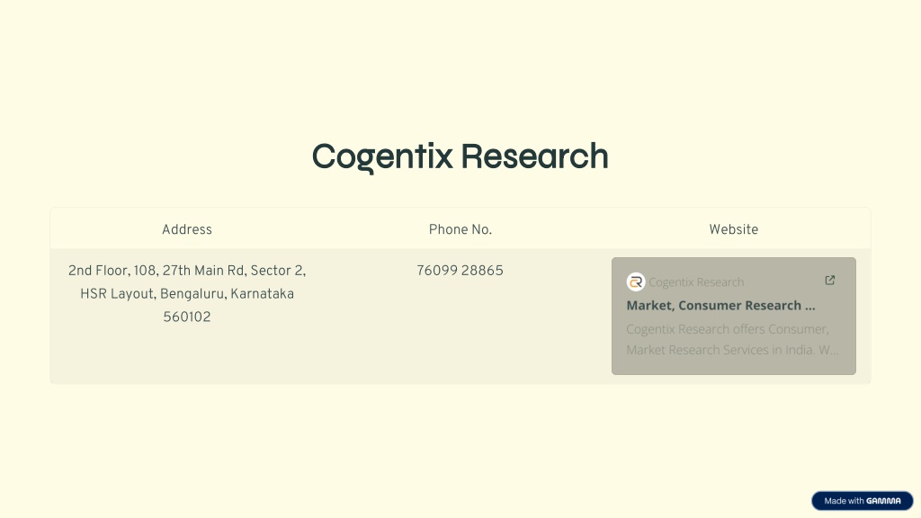
Task: Click the Address column header
Action: (187, 229)
